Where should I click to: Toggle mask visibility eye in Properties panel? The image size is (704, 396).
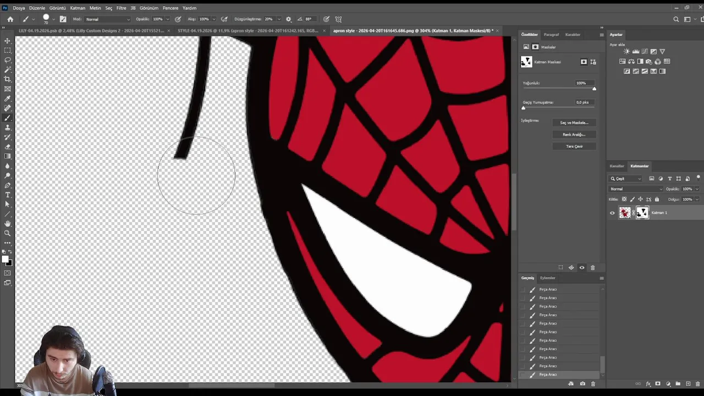tap(582, 267)
